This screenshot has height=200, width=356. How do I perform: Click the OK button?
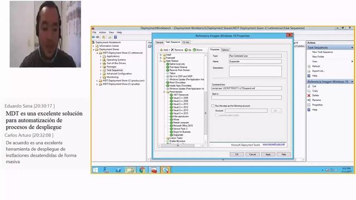[237, 154]
